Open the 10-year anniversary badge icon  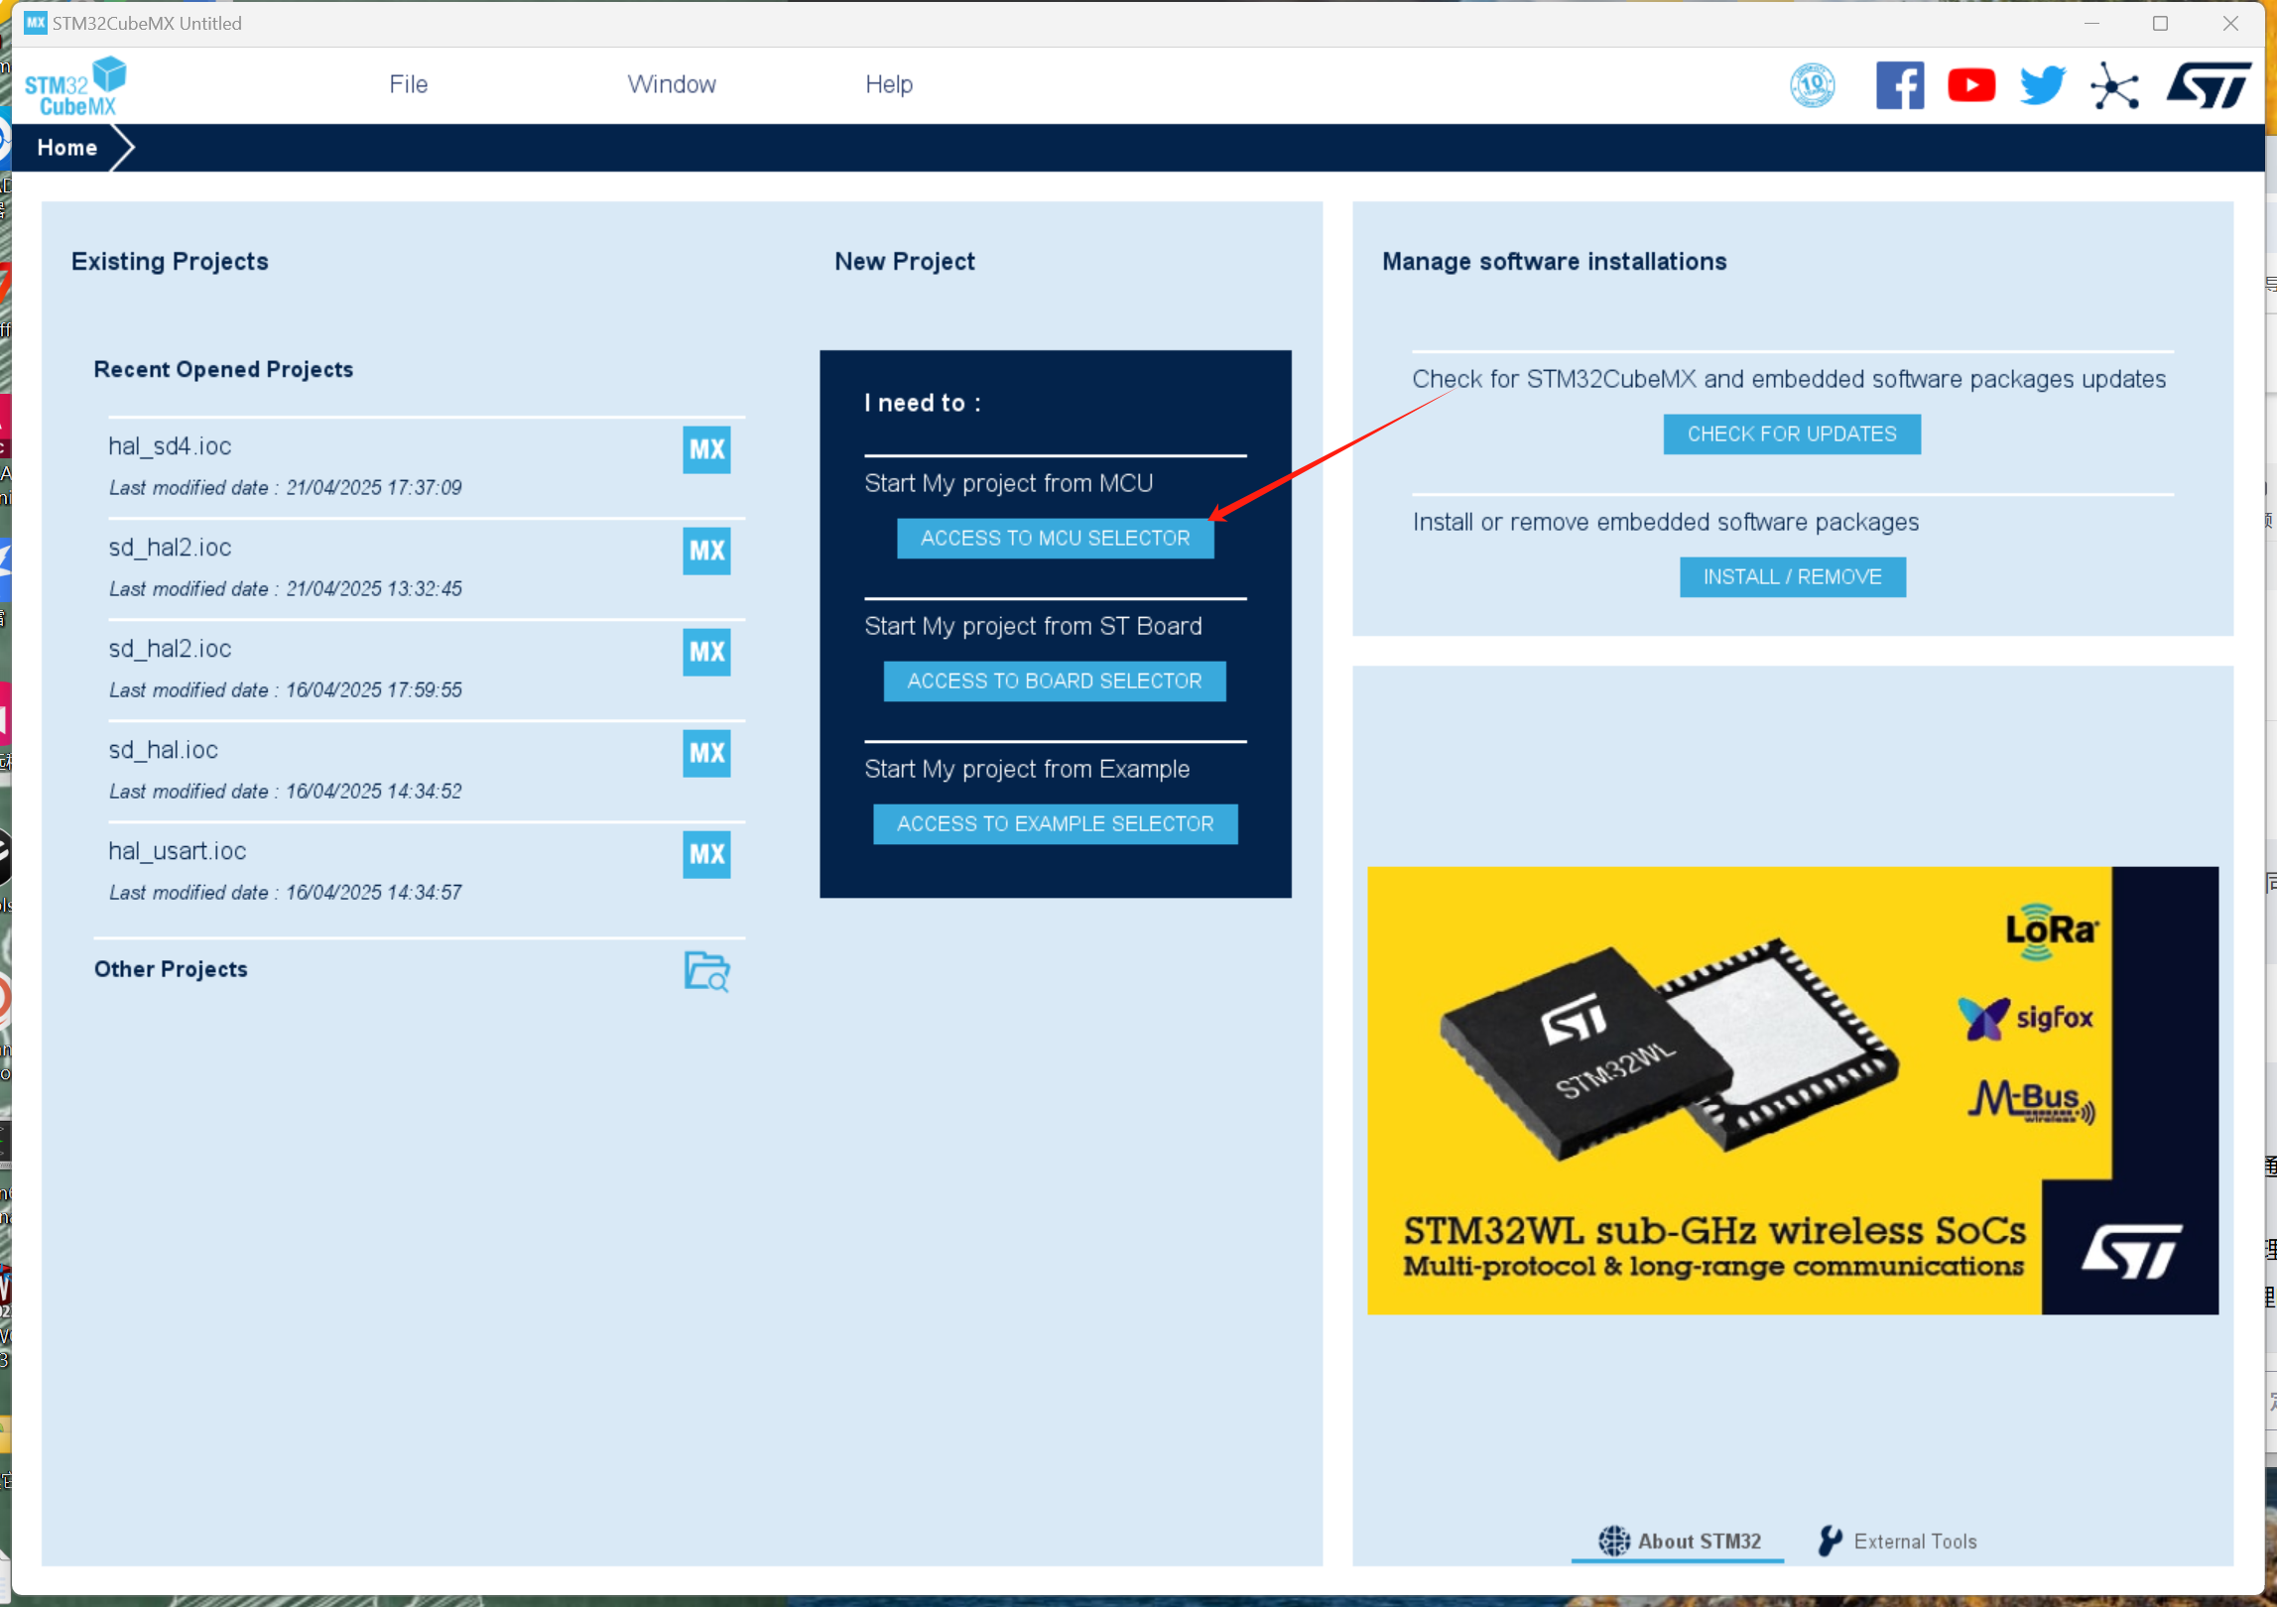coord(1812,85)
